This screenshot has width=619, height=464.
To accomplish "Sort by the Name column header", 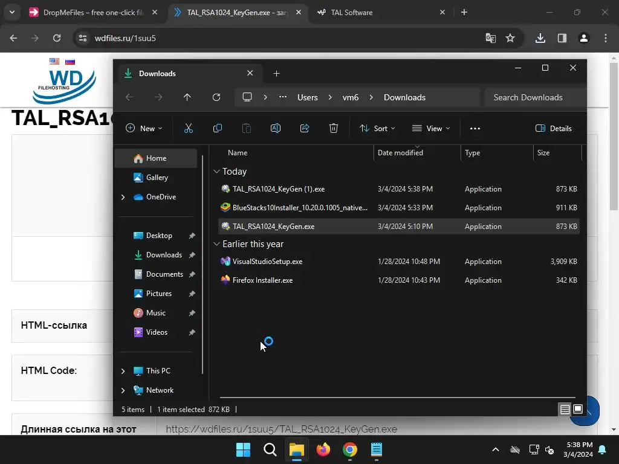I will tap(238, 153).
